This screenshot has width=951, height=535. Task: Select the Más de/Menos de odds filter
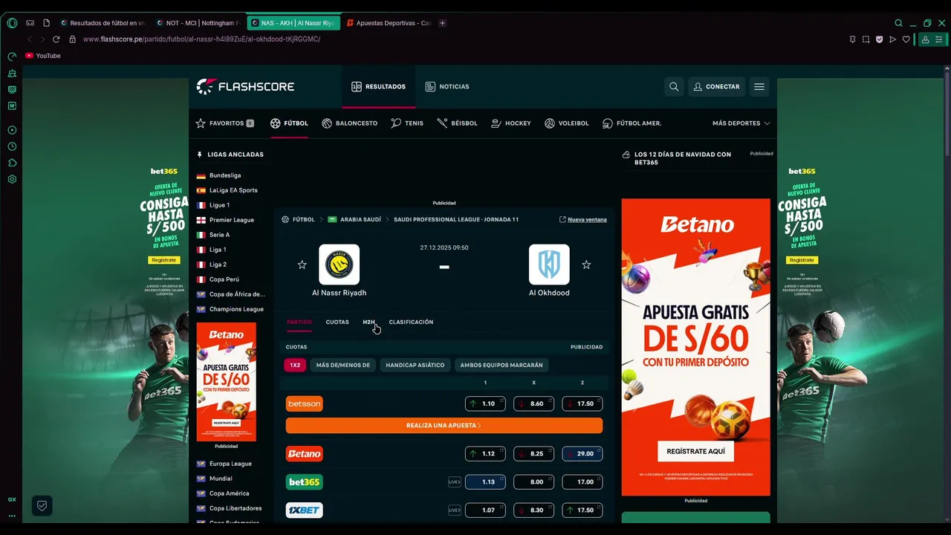pos(343,365)
